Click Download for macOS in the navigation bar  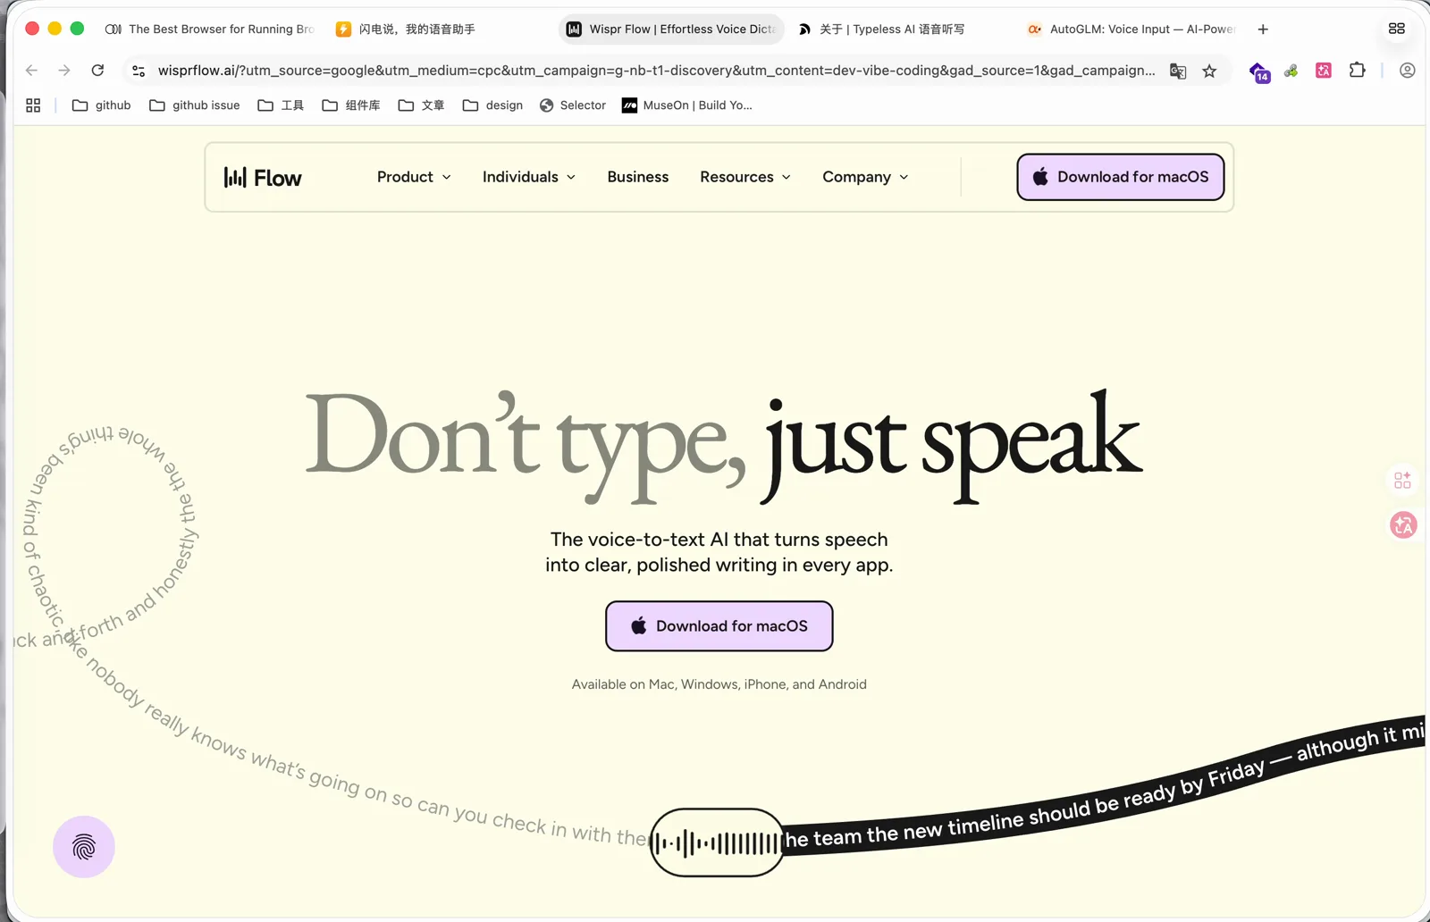tap(1121, 177)
